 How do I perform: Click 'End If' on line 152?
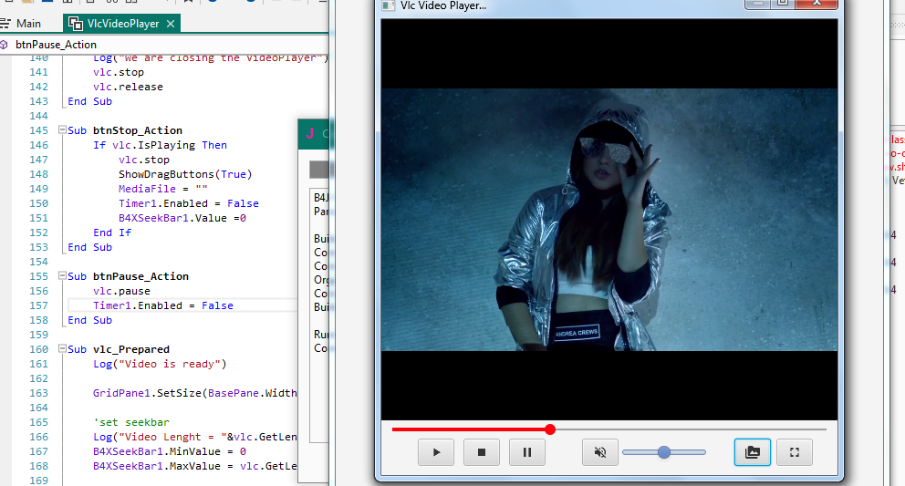[x=112, y=233]
